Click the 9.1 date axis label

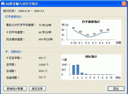pyautogui.click(x=80, y=43)
